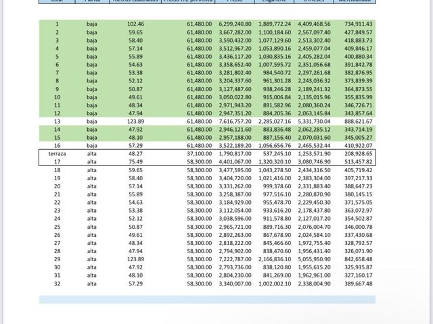Select price cell 7,616,757.20 in row 13
The image size is (433, 324).
[235, 122]
